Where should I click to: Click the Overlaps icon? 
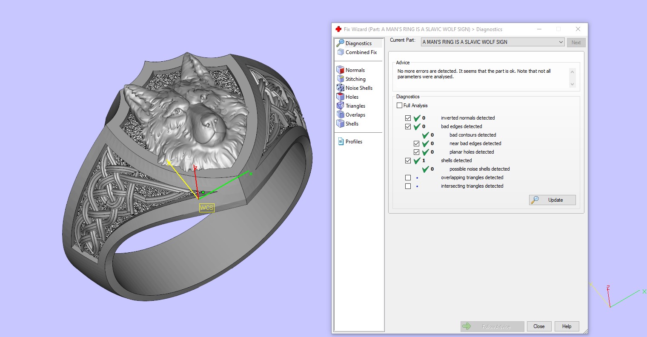(x=340, y=115)
